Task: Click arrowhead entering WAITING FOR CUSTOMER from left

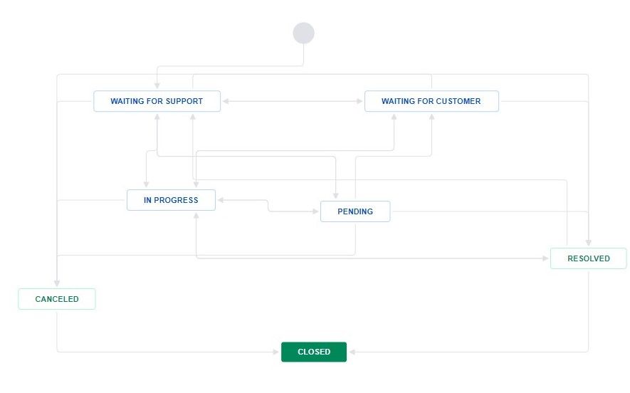Action: click(x=359, y=101)
